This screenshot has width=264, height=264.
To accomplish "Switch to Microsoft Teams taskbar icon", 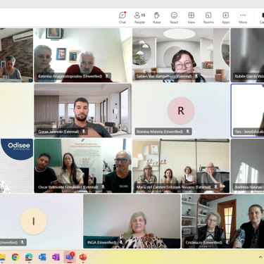I will (70, 257).
